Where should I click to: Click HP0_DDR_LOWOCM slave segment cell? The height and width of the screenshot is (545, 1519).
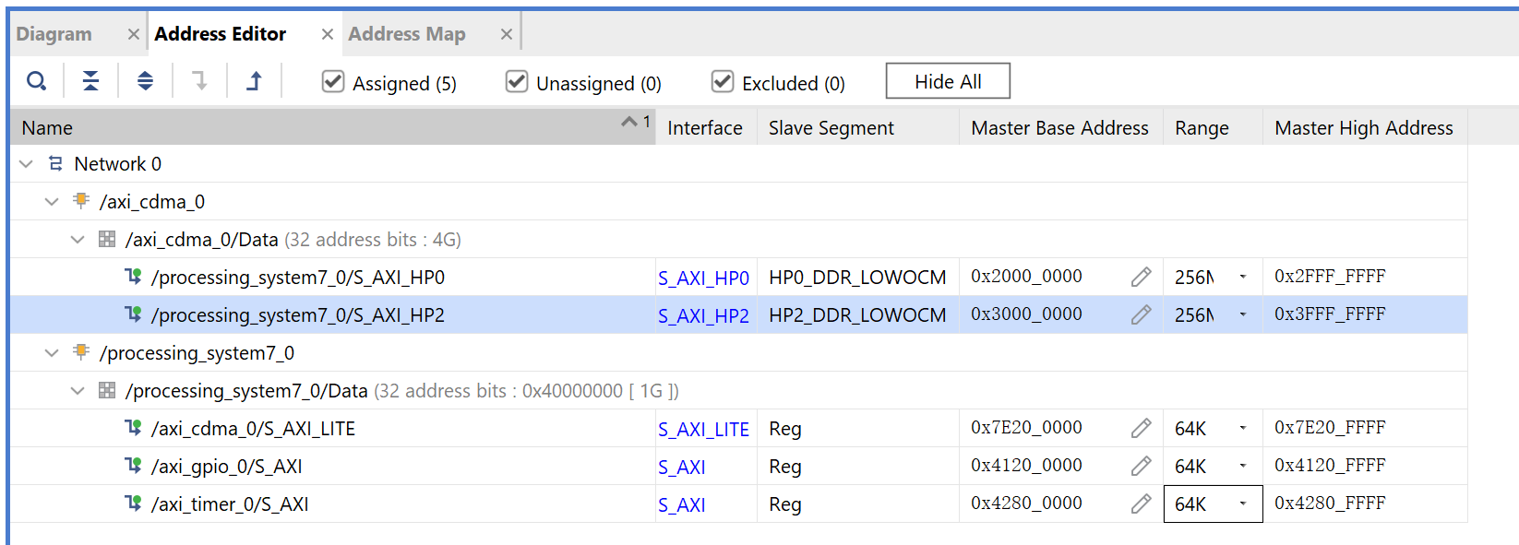[857, 278]
